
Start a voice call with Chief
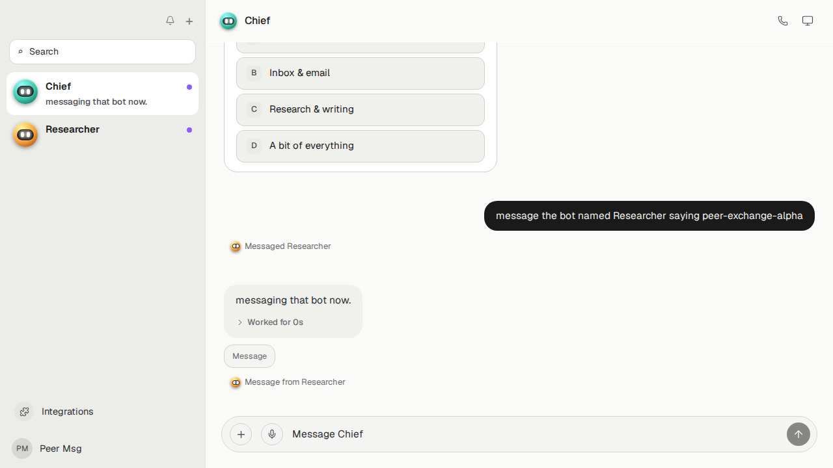tap(783, 21)
